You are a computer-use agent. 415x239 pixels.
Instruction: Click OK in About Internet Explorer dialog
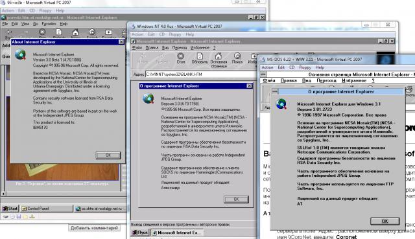pyautogui.click(x=108, y=155)
